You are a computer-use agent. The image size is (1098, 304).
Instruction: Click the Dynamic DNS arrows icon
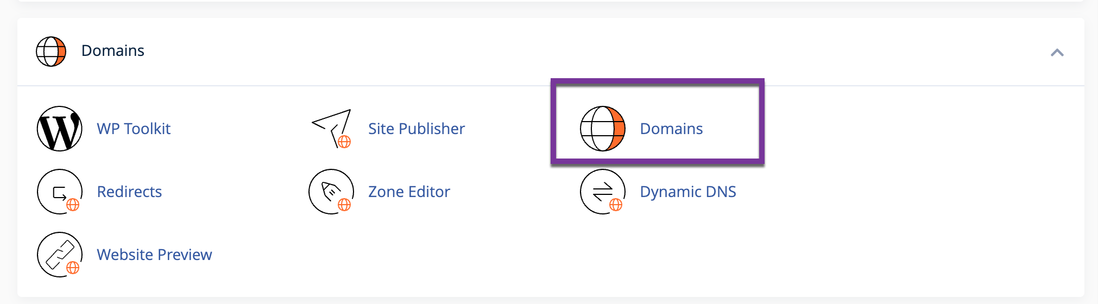click(602, 192)
